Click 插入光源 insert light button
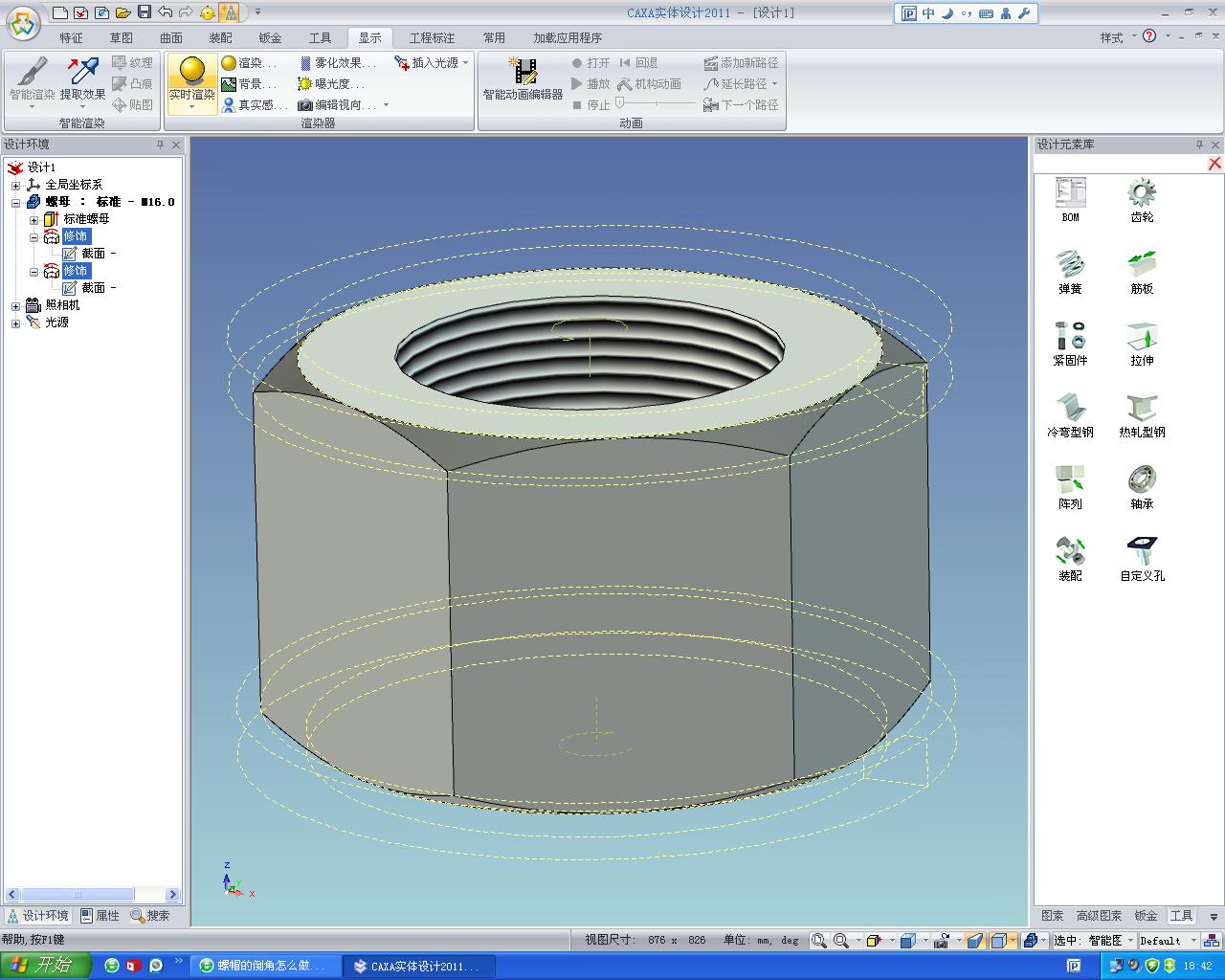 427,62
